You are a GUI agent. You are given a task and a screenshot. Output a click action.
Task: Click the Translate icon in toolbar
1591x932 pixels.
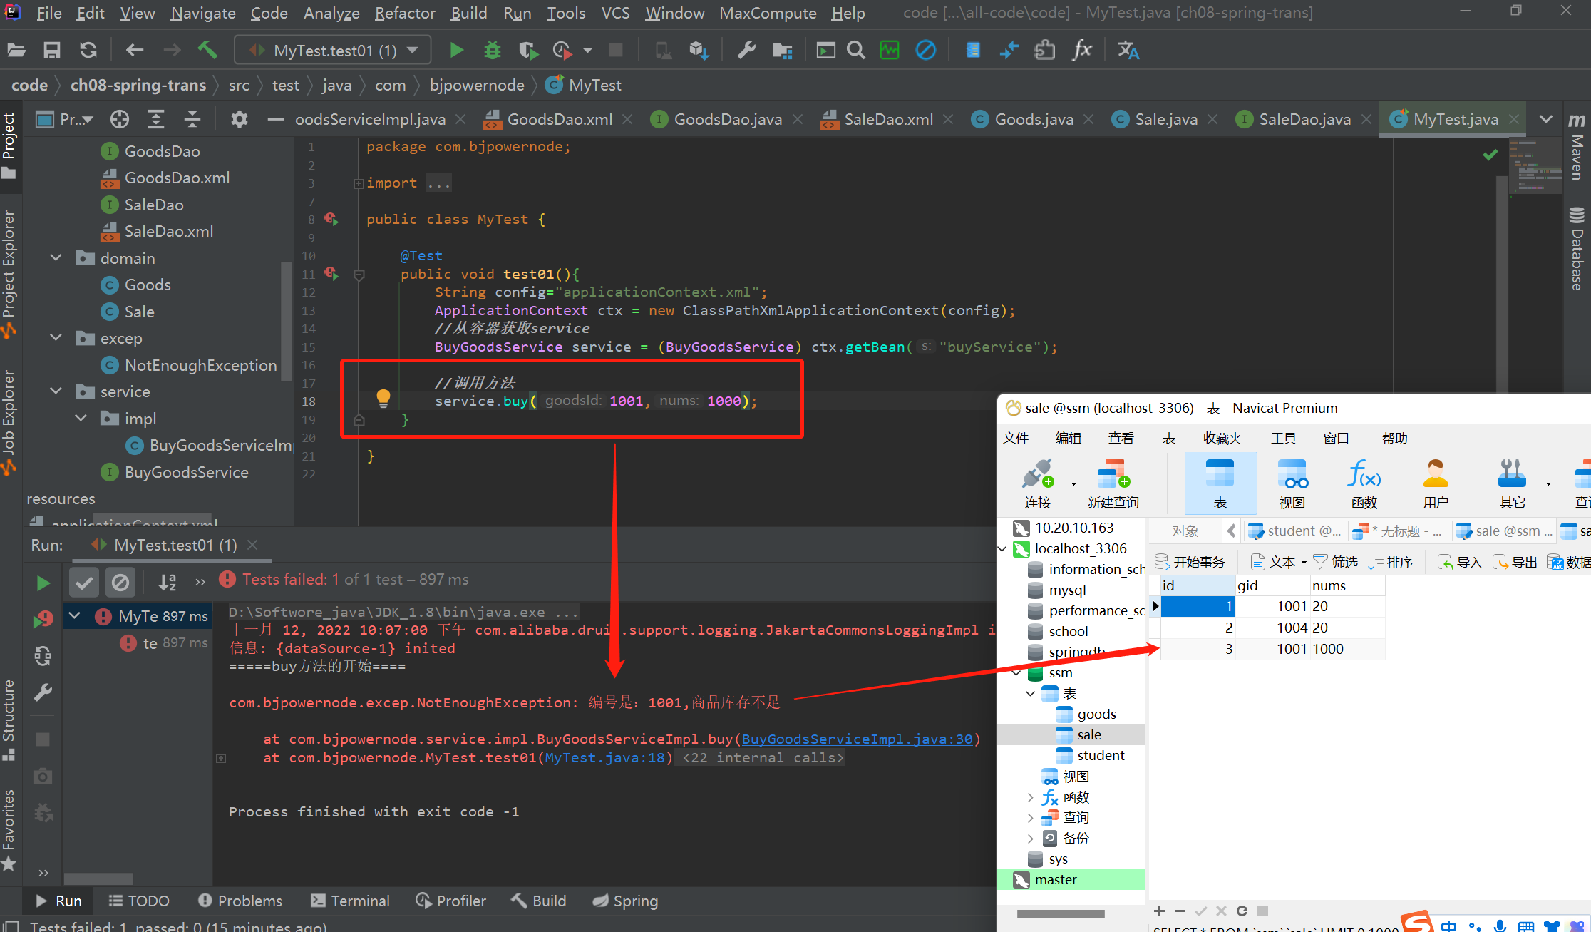(x=1128, y=50)
